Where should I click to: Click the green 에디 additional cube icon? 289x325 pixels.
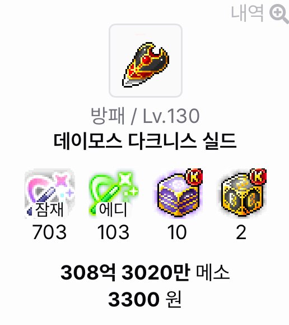click(x=113, y=194)
